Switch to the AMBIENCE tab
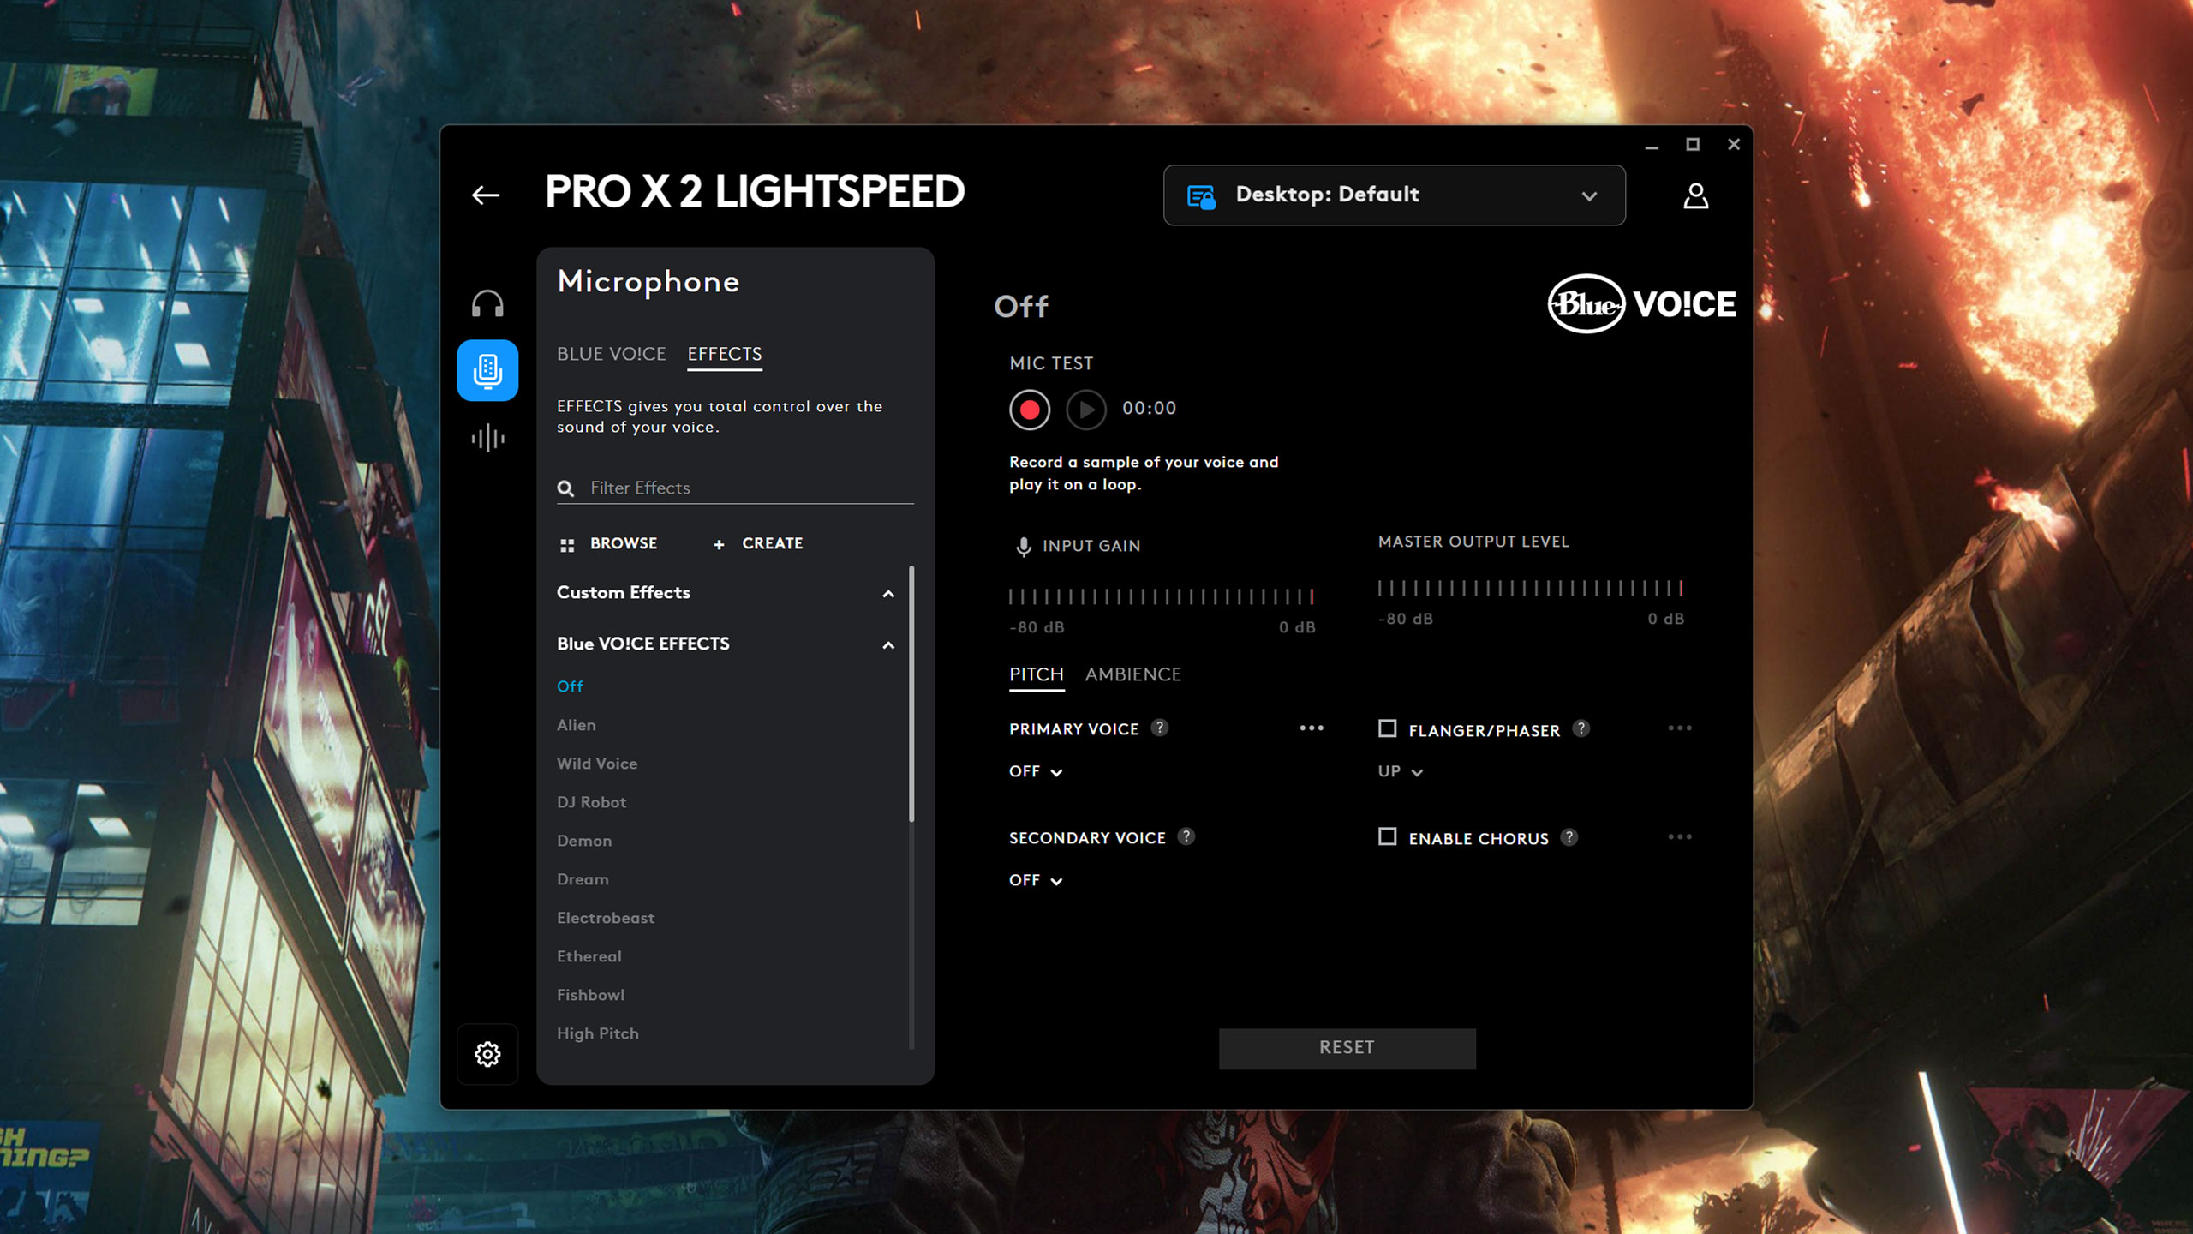2193x1234 pixels. click(1132, 674)
